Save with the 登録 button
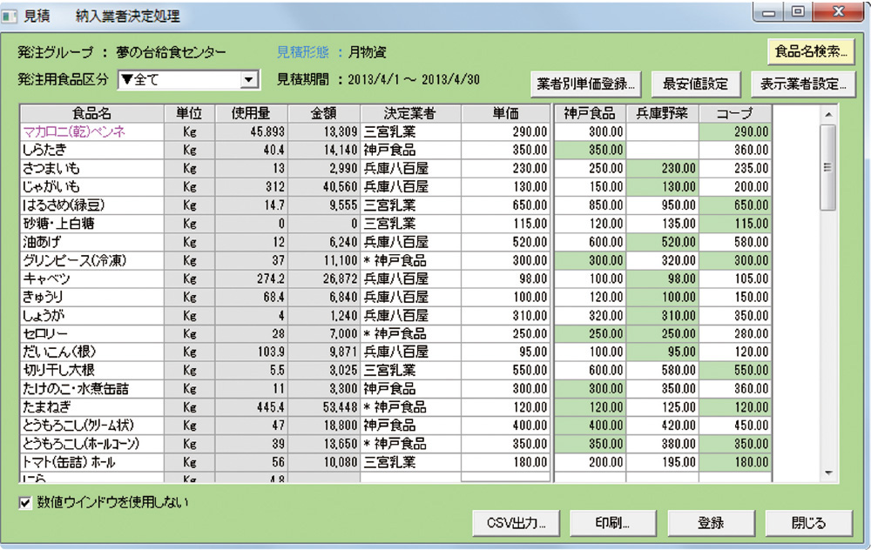The image size is (871, 550). coord(711,523)
